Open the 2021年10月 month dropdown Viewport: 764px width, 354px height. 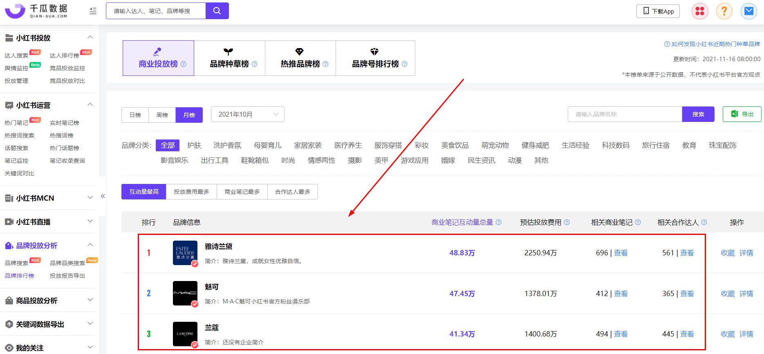(248, 114)
